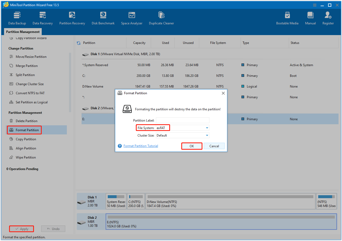This screenshot has width=342, height=241.
Task: Expand the Cluster Size dropdown
Action: click(206, 135)
